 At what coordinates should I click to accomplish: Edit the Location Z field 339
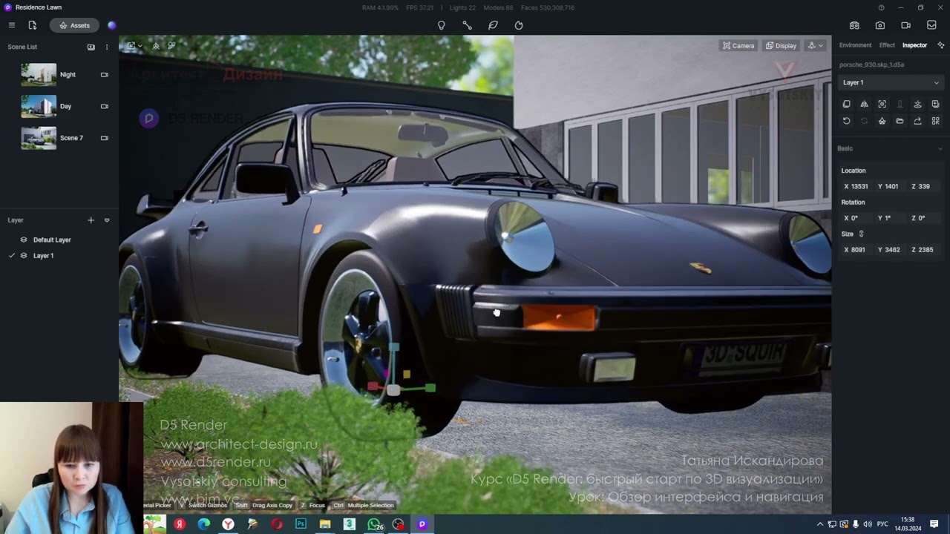click(924, 187)
